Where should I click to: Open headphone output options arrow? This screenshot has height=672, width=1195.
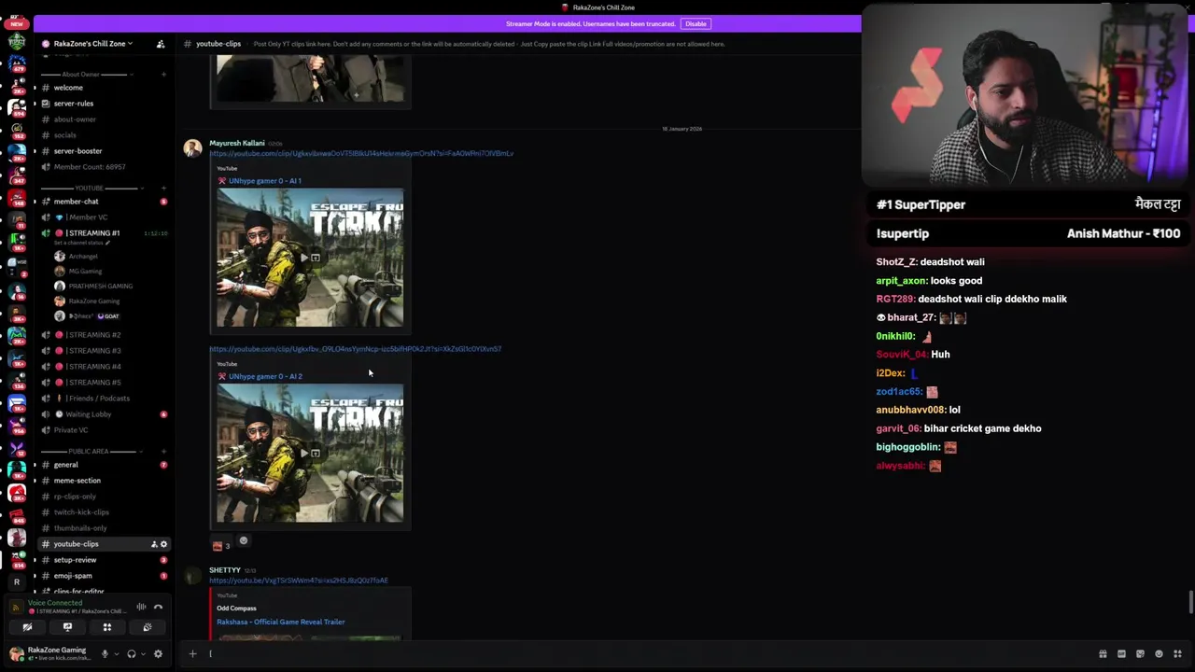point(143,654)
